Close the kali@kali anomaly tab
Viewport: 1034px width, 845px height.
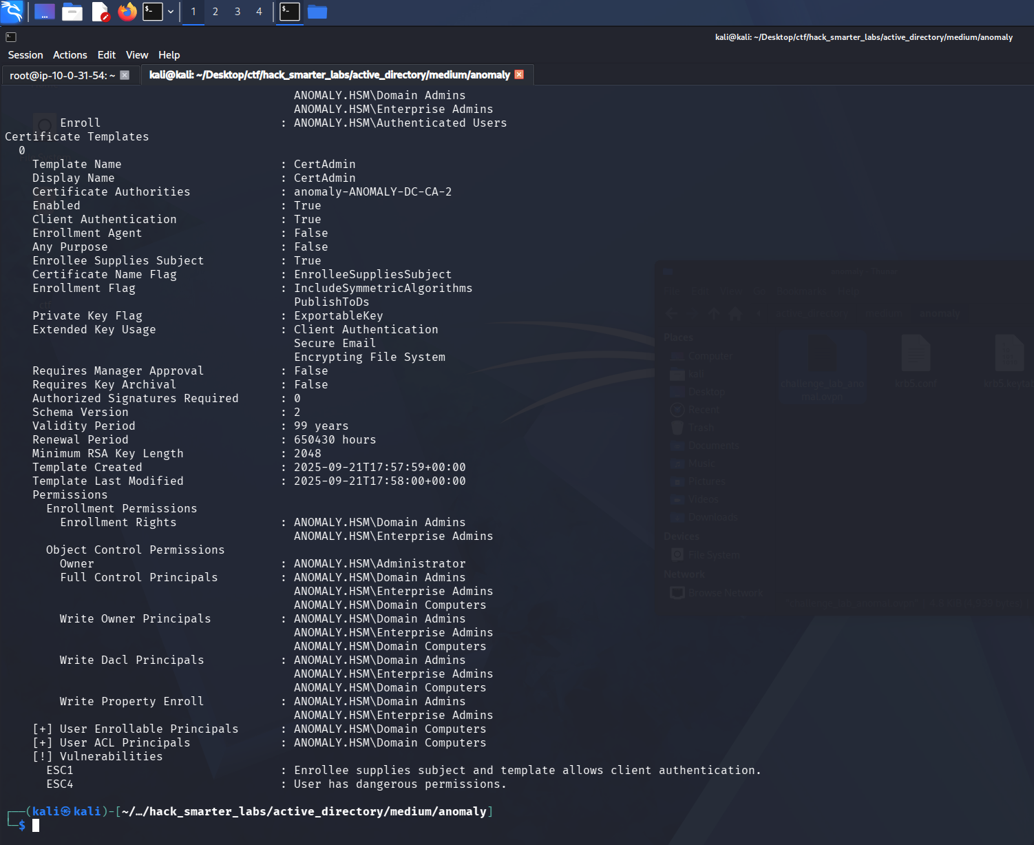tap(519, 74)
